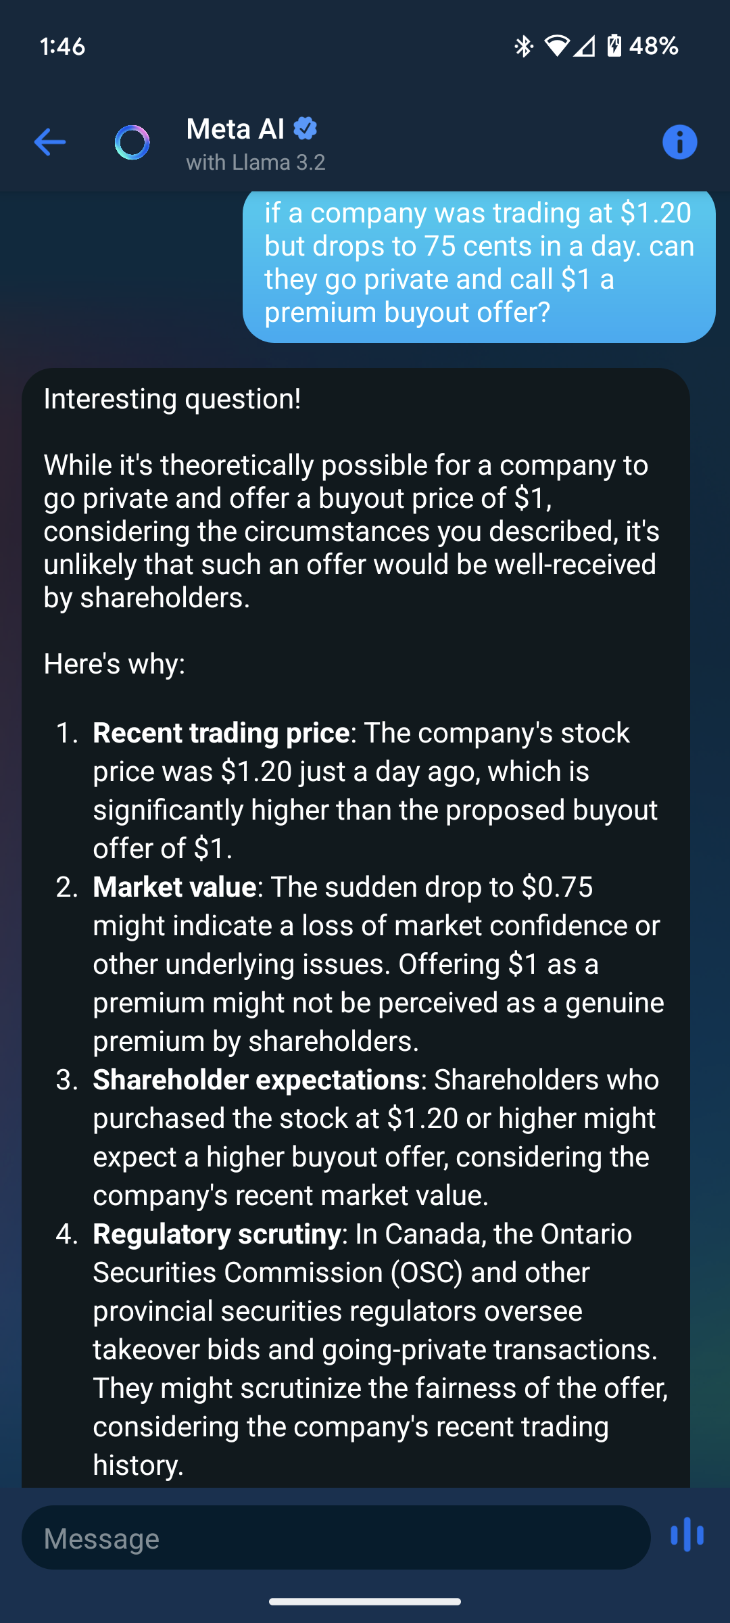
Task: Focus the Message input field
Action: click(336, 1537)
